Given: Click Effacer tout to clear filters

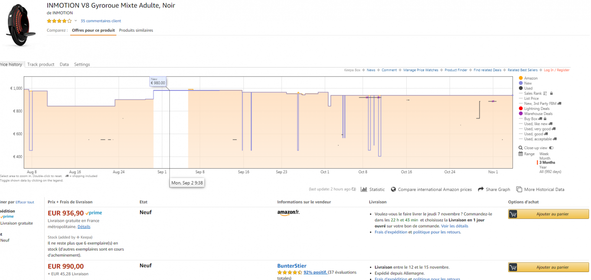Looking at the screenshot, I should [25, 202].
